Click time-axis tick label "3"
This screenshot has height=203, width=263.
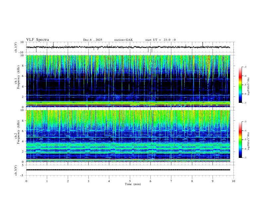coord(88,181)
